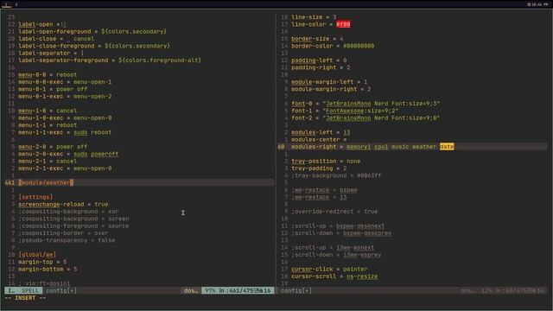Click the dos file format in left status line
553x311 pixels.
coord(191,290)
